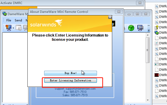
Task: Expand the dropdown arrow beside the Connect icon
Action: (13, 28)
